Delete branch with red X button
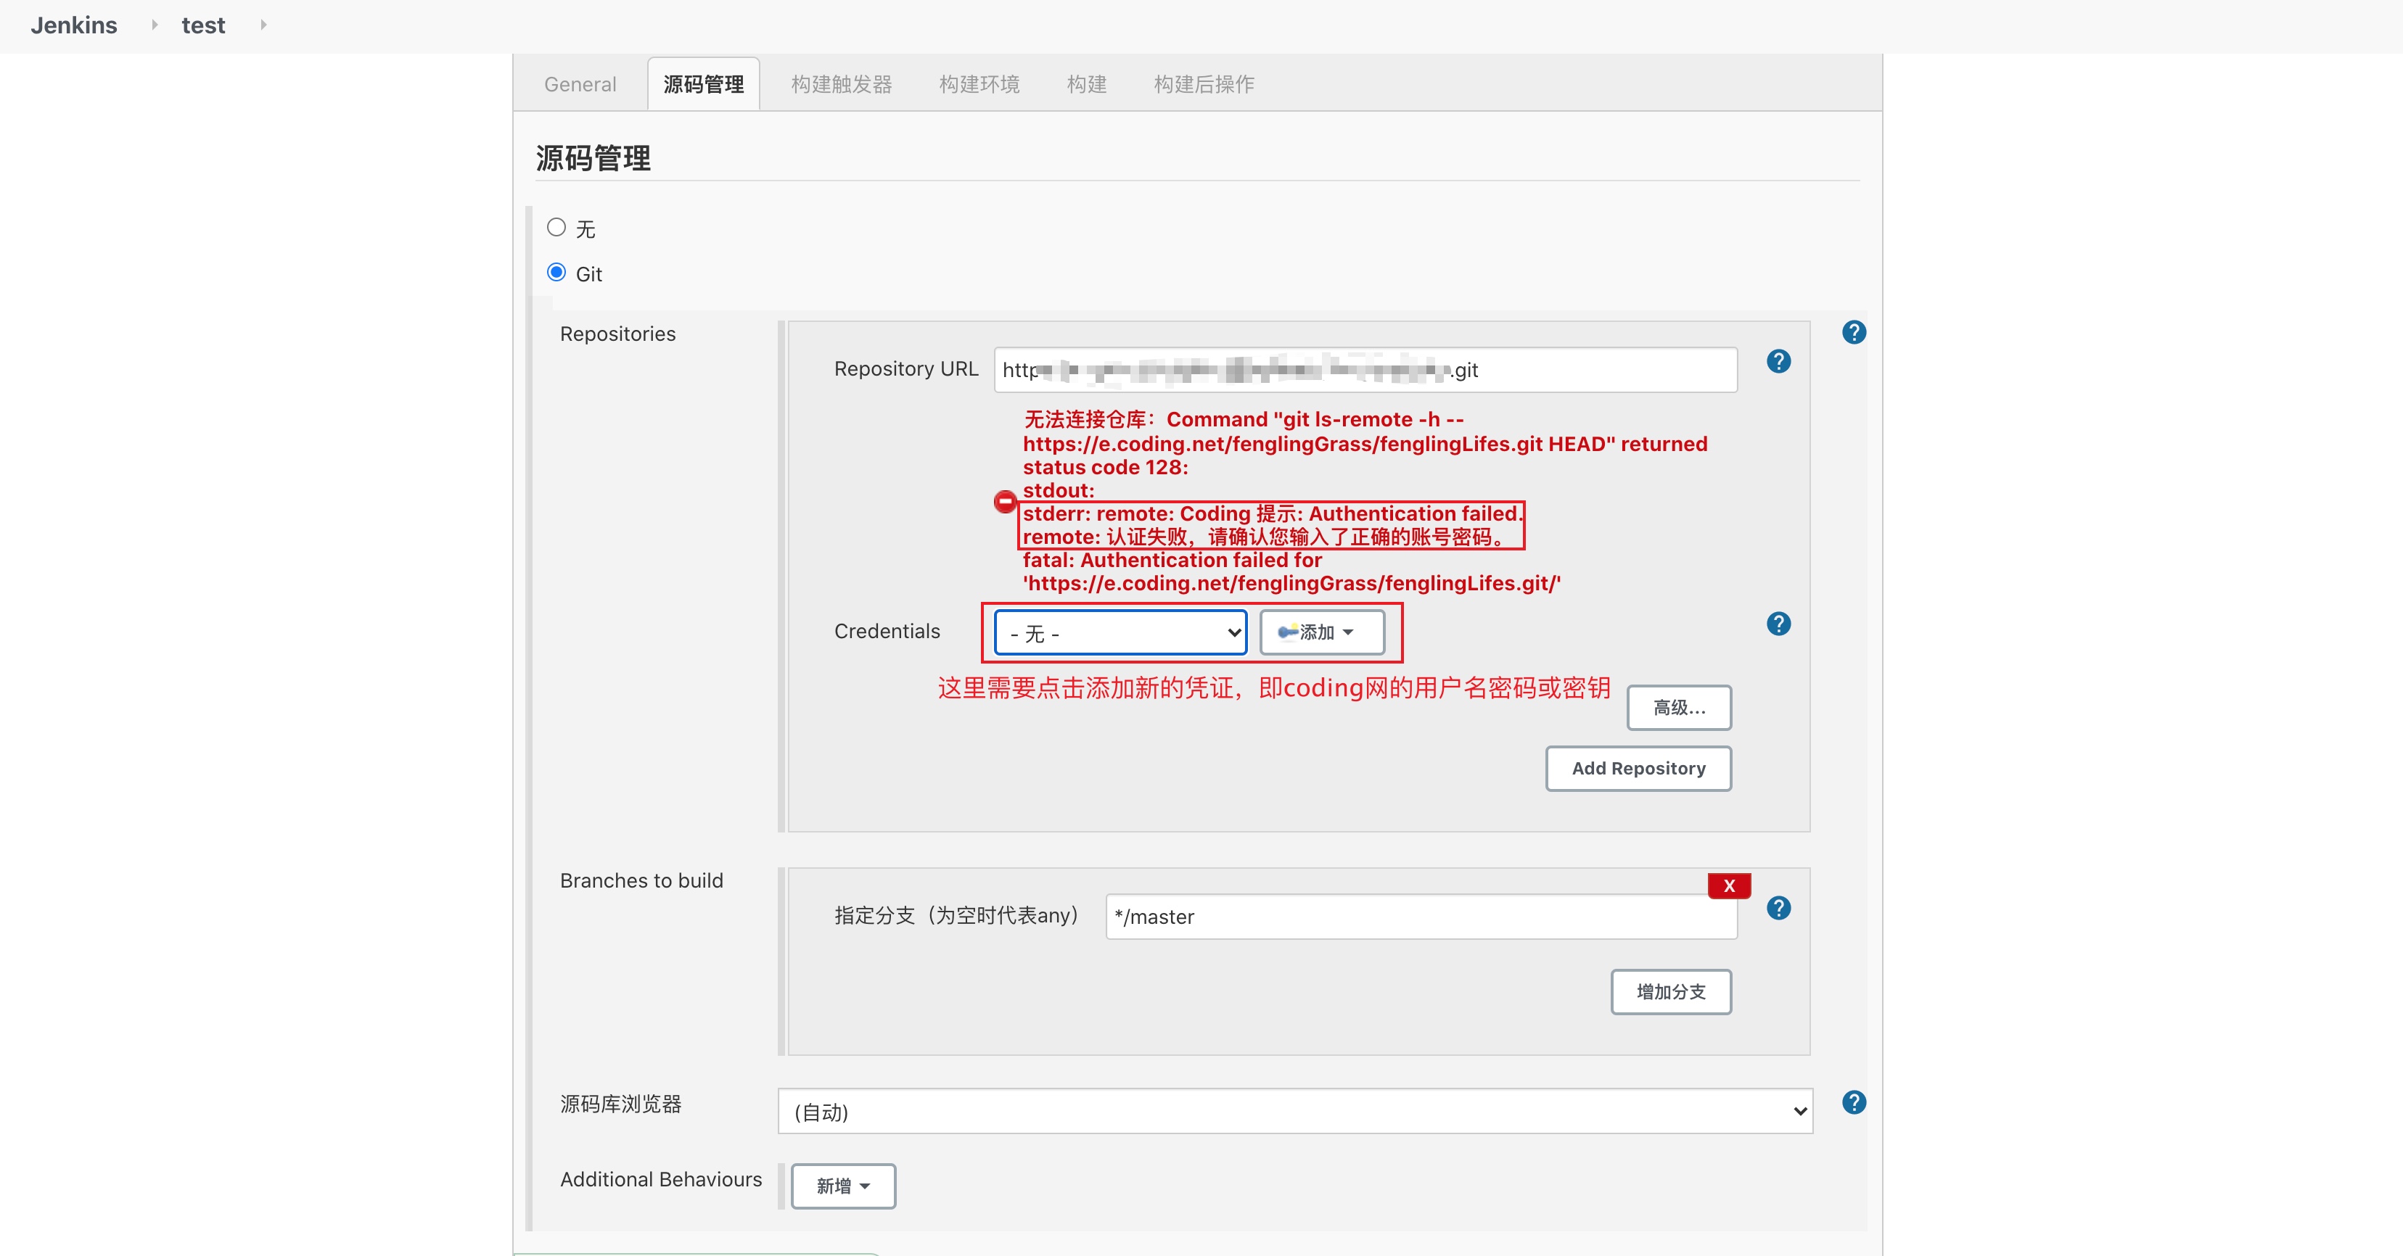 coord(1728,886)
